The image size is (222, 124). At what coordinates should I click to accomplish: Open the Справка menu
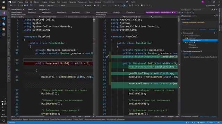tap(98, 2)
